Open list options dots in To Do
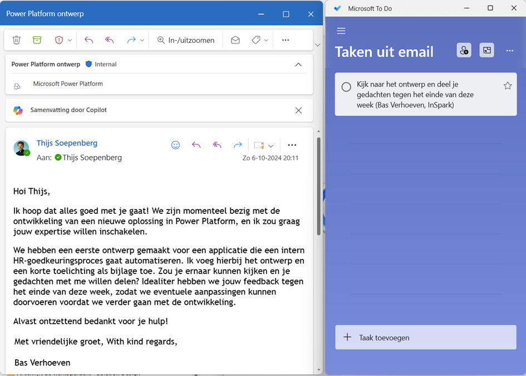This screenshot has width=526, height=376. tap(510, 51)
